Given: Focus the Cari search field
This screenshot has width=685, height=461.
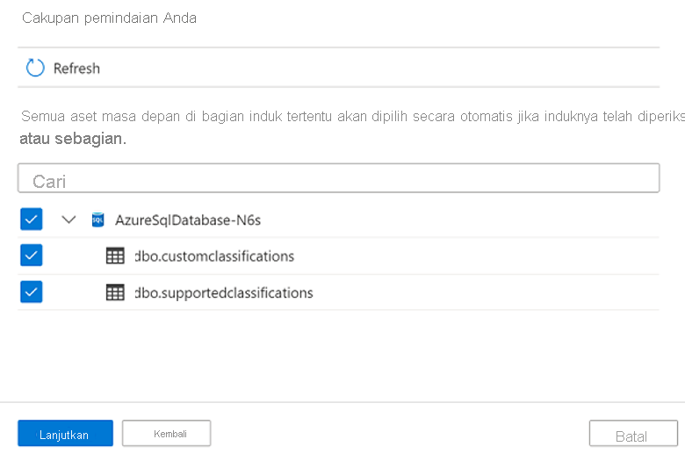Looking at the screenshot, I should [339, 178].
